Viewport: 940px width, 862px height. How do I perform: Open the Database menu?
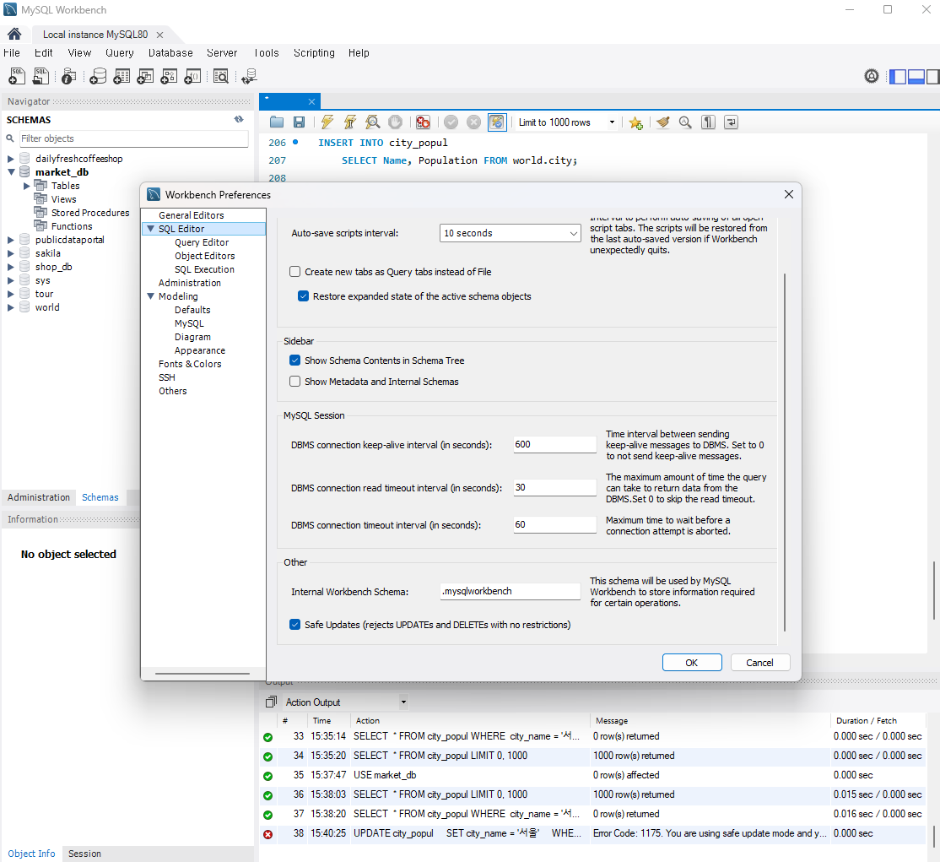pos(170,53)
